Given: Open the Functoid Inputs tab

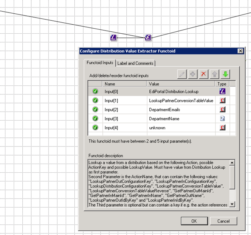Looking at the screenshot, I should pyautogui.click(x=100, y=63).
